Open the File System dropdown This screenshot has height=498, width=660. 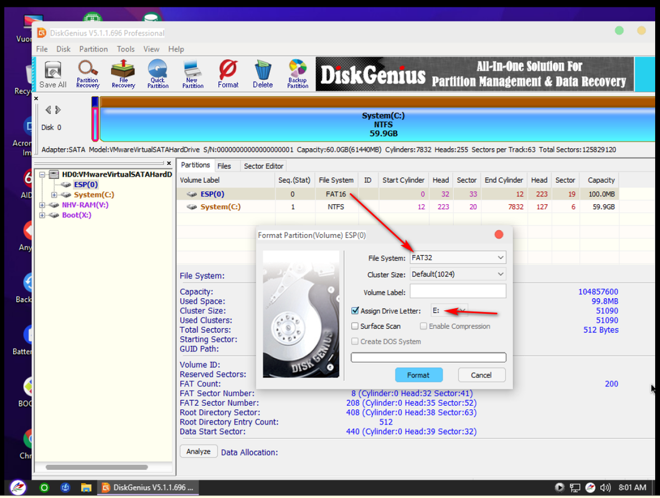pos(458,257)
